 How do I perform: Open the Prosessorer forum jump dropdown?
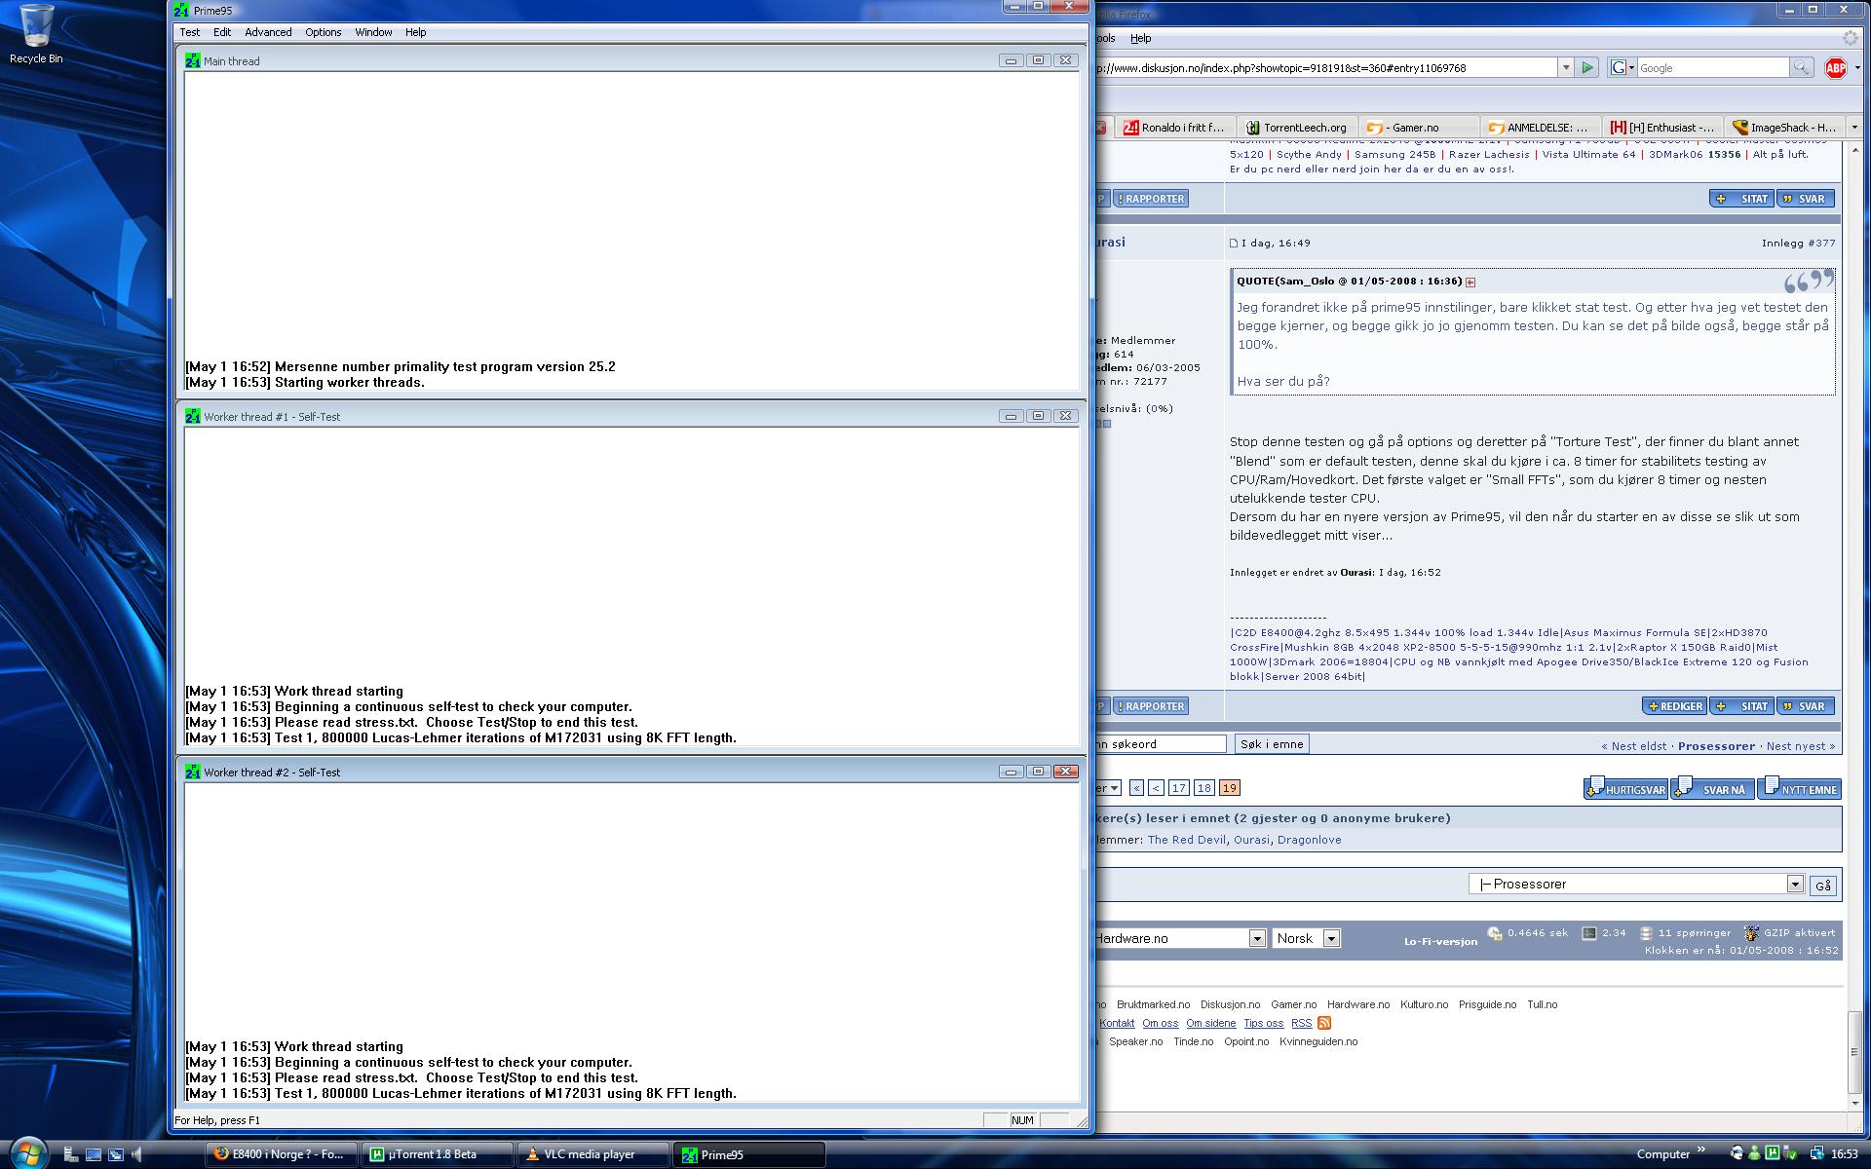pyautogui.click(x=1794, y=884)
